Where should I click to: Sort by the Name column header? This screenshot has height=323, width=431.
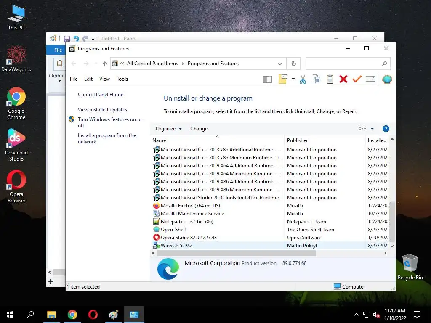217,140
